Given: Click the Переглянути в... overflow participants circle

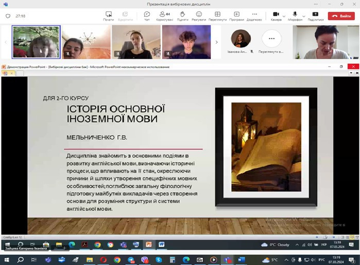Looking at the screenshot, I should pyautogui.click(x=271, y=39).
